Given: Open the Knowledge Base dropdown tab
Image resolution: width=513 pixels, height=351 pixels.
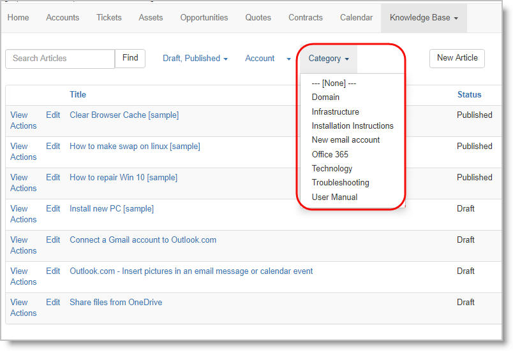Looking at the screenshot, I should point(424,18).
